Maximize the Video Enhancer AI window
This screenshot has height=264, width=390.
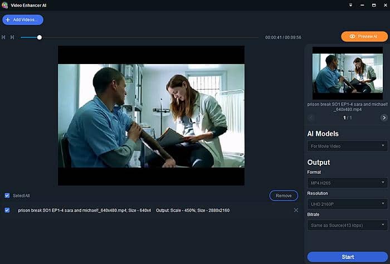(x=374, y=5)
